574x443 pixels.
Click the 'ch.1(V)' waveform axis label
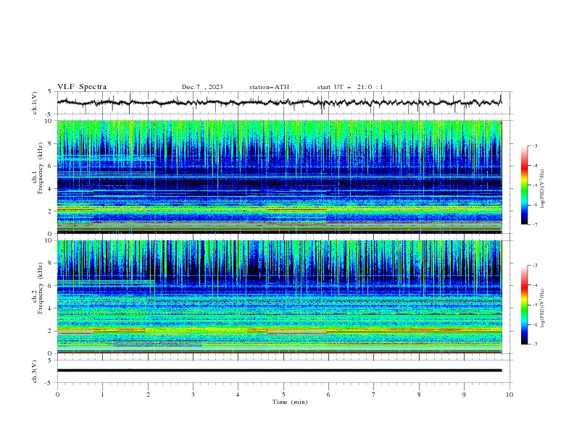pyautogui.click(x=35, y=103)
